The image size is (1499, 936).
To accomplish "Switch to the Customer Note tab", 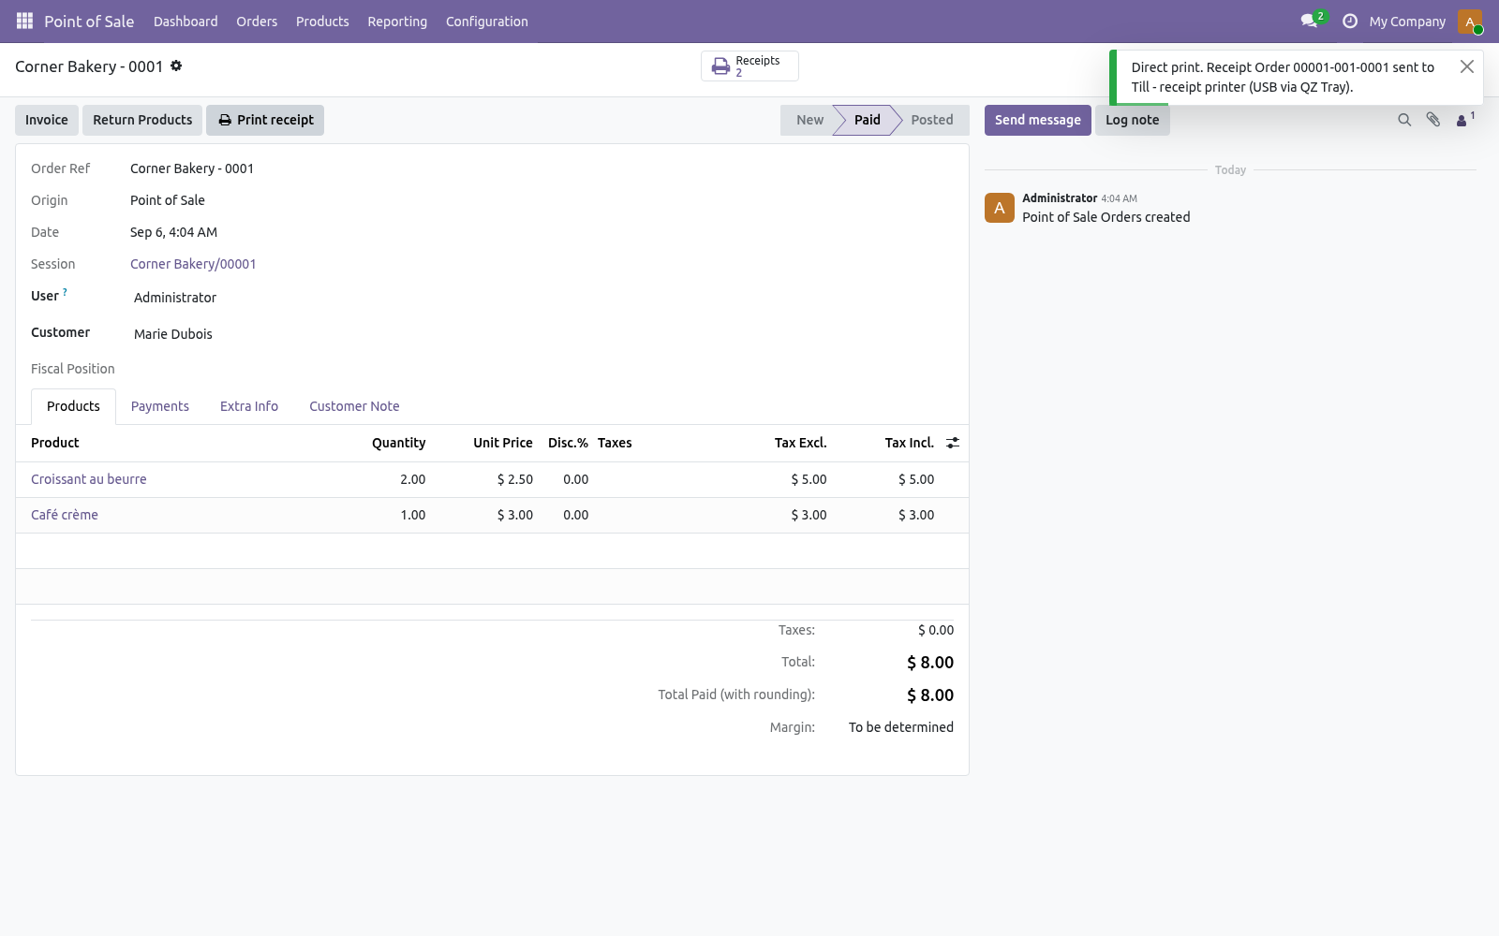I will pyautogui.click(x=354, y=406).
